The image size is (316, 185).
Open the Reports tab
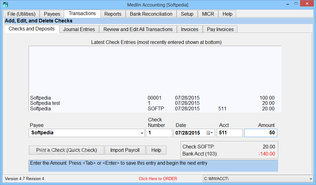[x=113, y=14]
